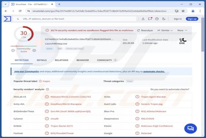Image resolution: width=206 pixels, height=138 pixels.
Task: Click 'Malware/Win32.Coinmin.C2421752' result text
Action: tap(71, 97)
